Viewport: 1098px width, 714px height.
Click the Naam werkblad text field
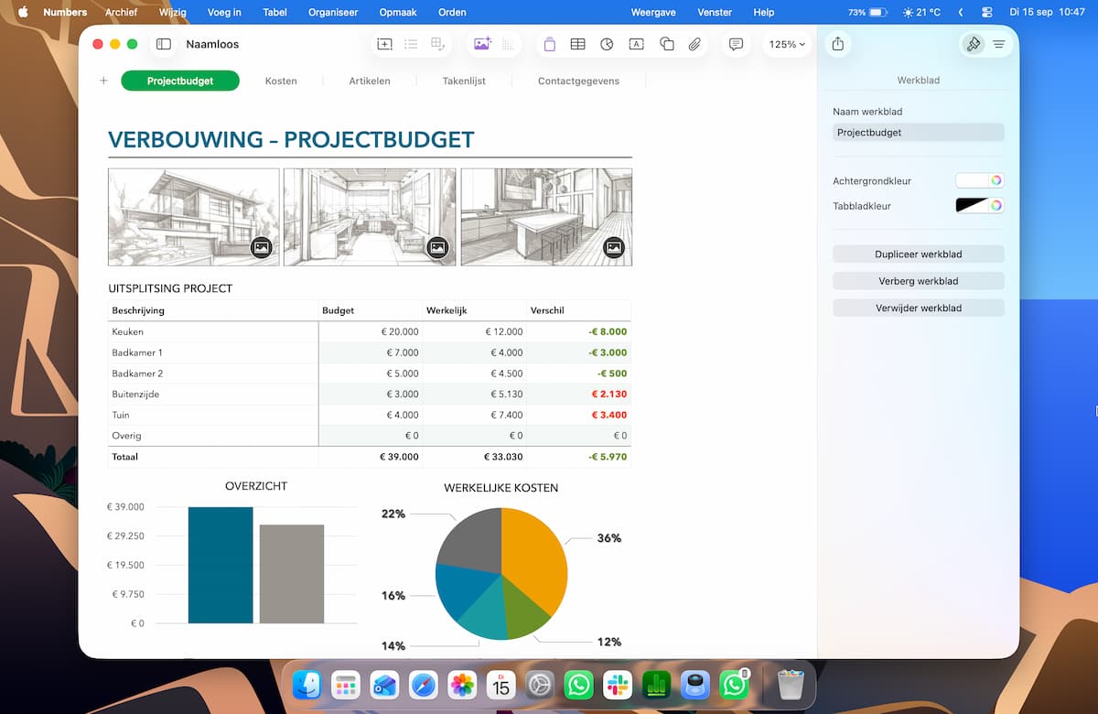point(919,133)
